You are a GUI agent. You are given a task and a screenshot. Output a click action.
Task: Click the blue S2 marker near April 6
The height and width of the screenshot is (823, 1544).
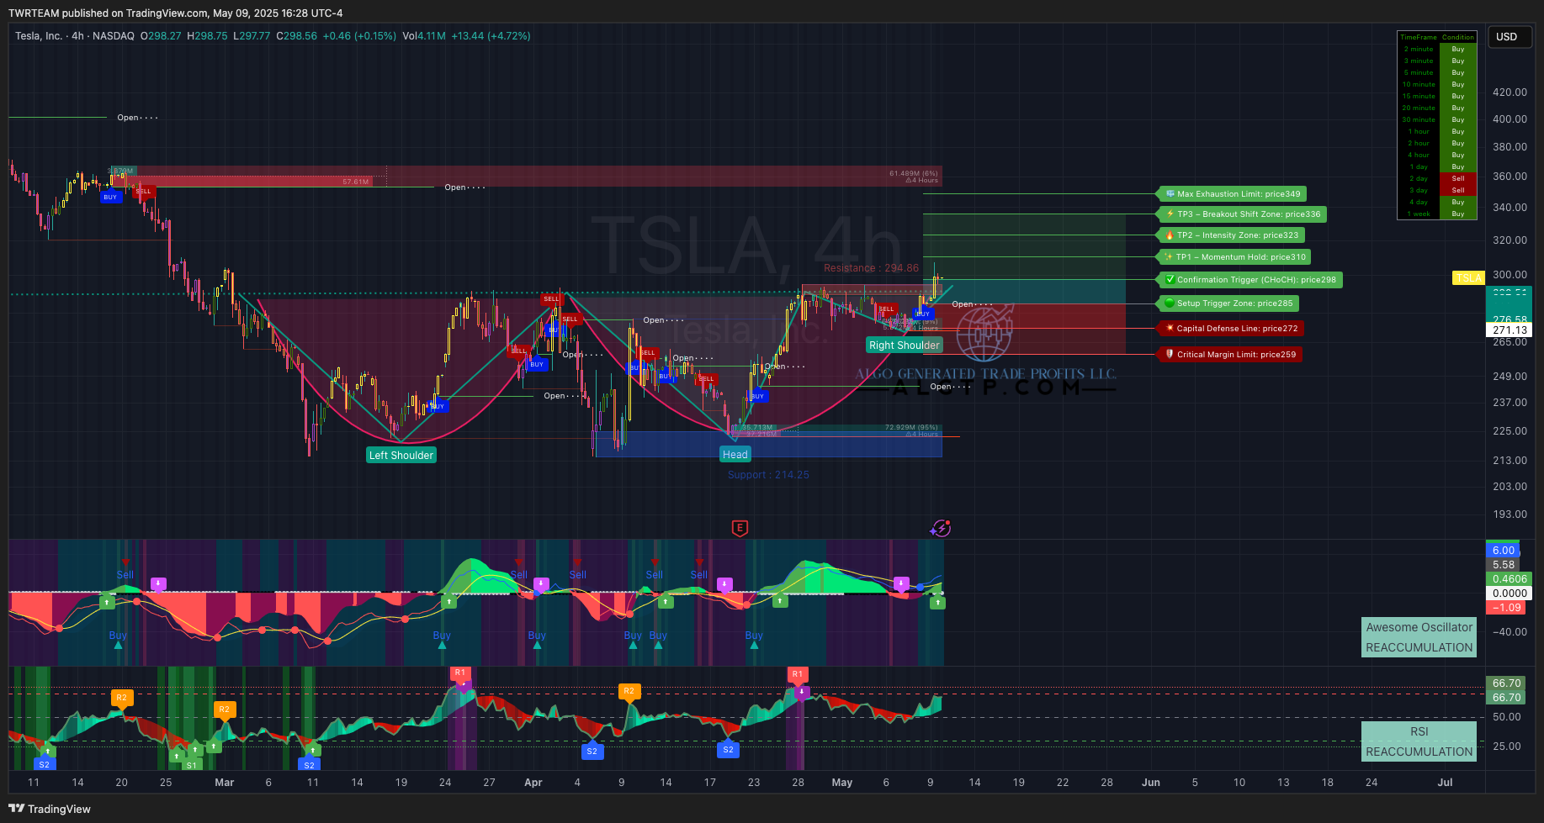coord(592,751)
